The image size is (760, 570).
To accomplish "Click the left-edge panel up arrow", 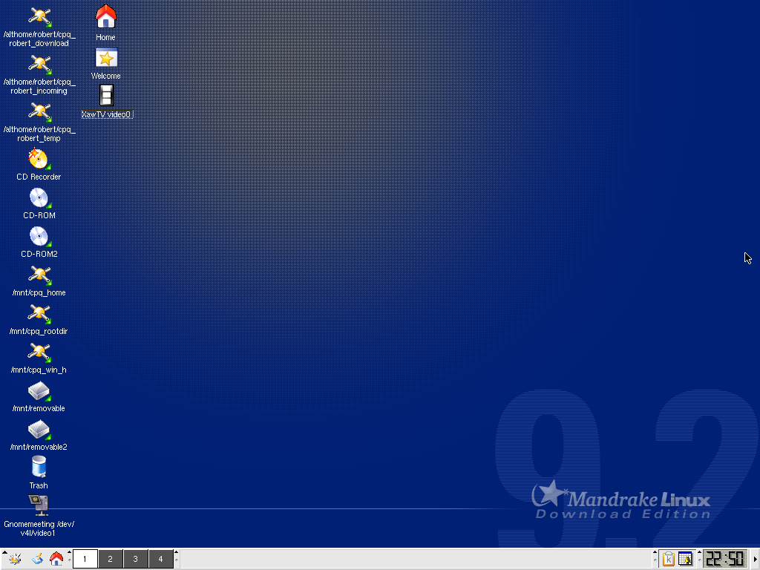I will pos(4,552).
